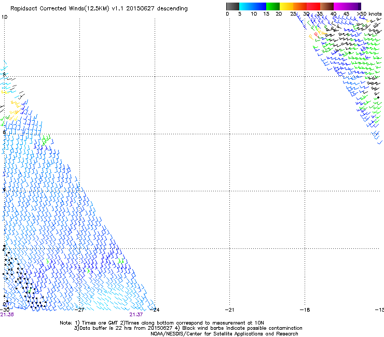Viewport: 384px width, 337px height.
Task: Select the green 15-20 knots color bar segment
Action: pyautogui.click(x=273, y=6)
